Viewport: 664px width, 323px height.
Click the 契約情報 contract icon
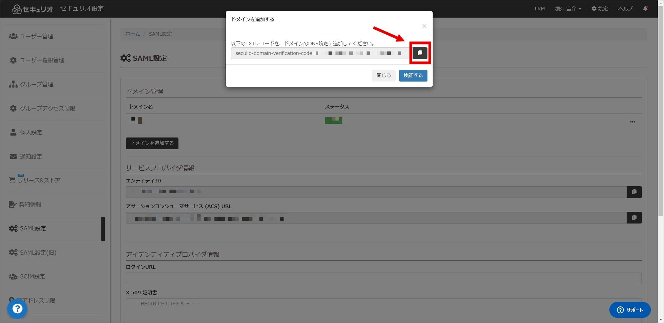pos(12,204)
